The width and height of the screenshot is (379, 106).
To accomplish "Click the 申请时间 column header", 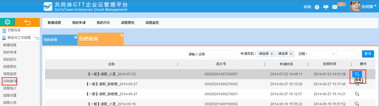I will [x=286, y=64].
